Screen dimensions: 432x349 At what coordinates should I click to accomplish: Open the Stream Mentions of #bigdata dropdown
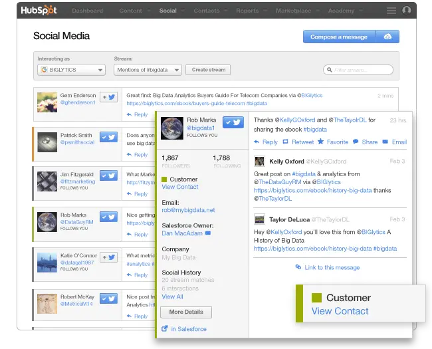pyautogui.click(x=148, y=70)
